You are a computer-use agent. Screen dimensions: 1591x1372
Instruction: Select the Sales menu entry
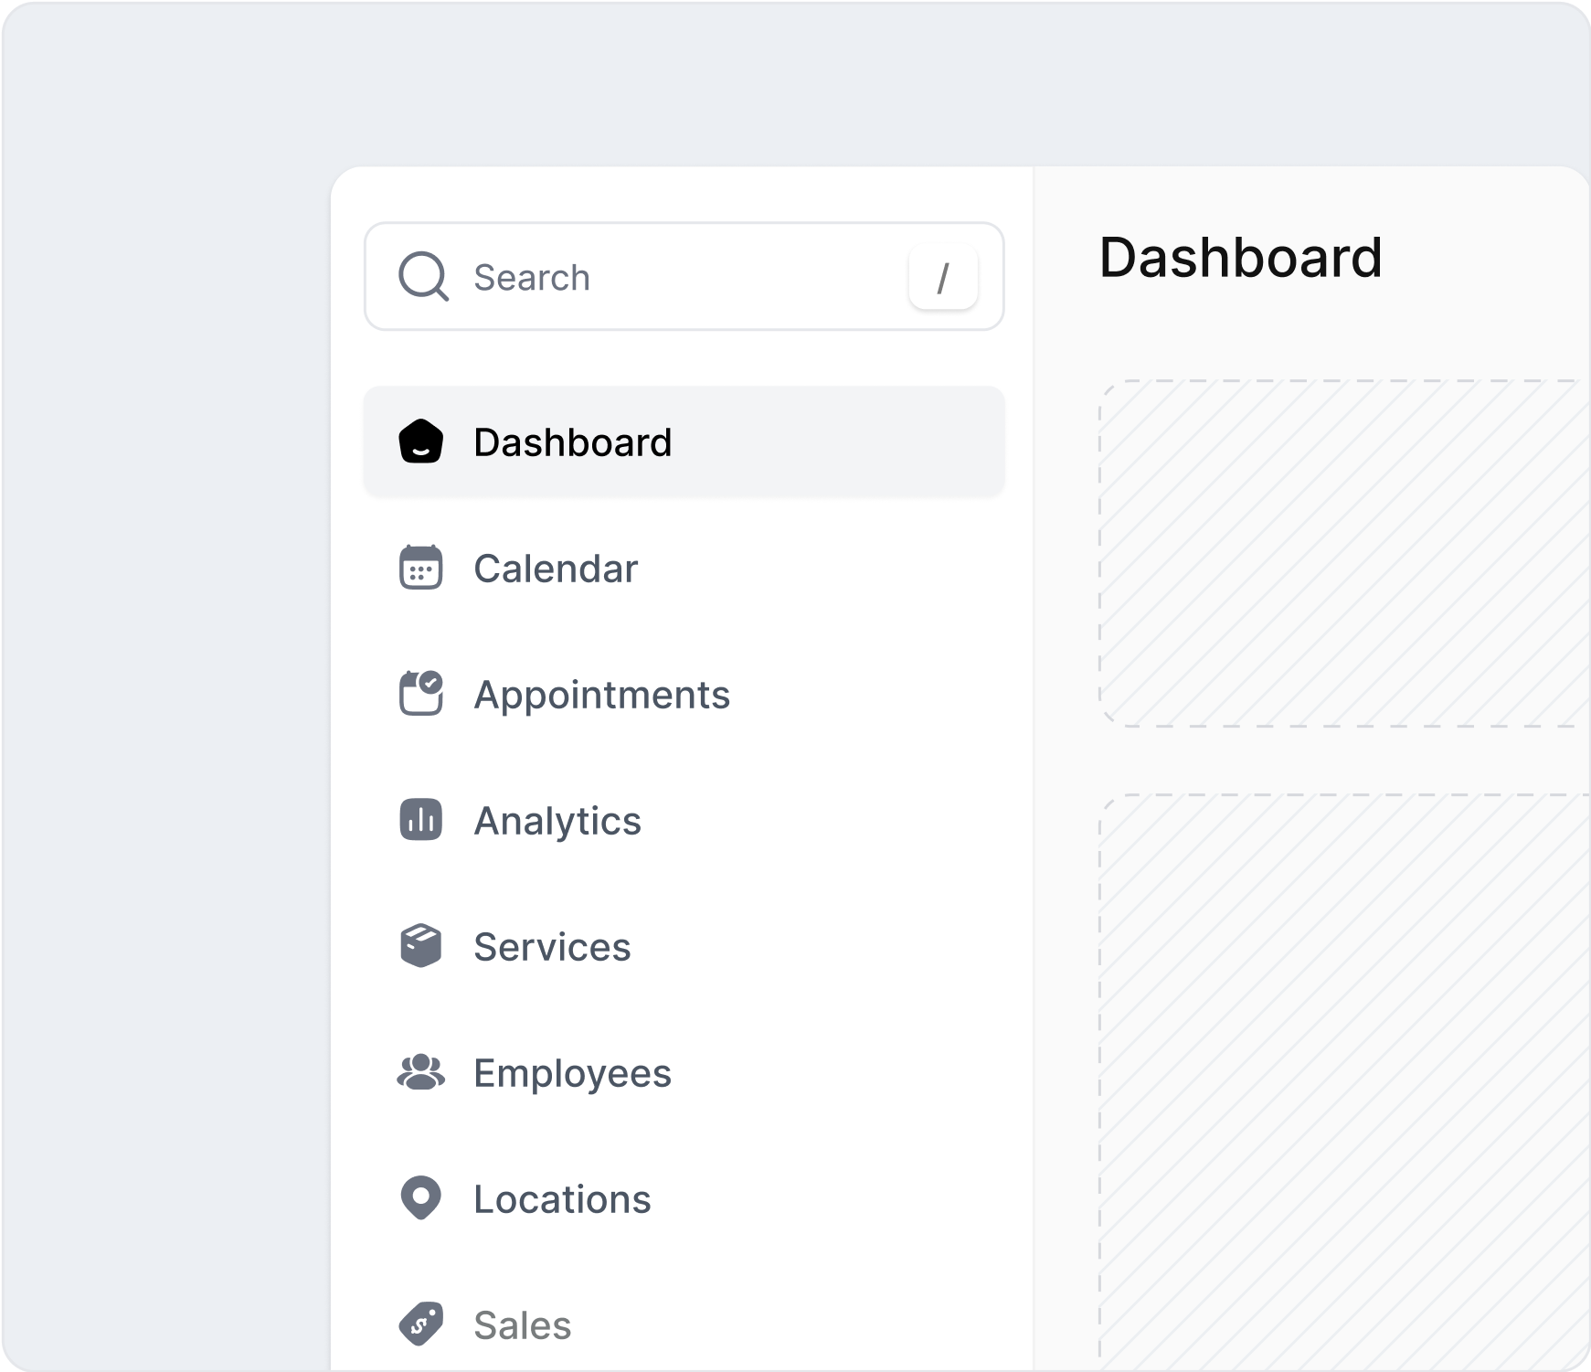(523, 1326)
